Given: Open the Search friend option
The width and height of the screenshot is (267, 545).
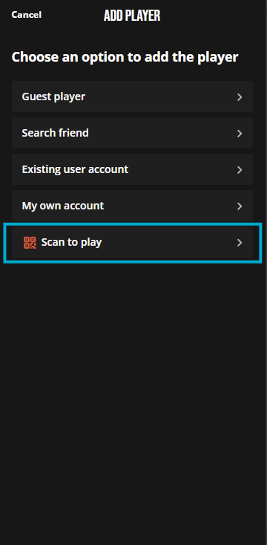Looking at the screenshot, I should [132, 133].
